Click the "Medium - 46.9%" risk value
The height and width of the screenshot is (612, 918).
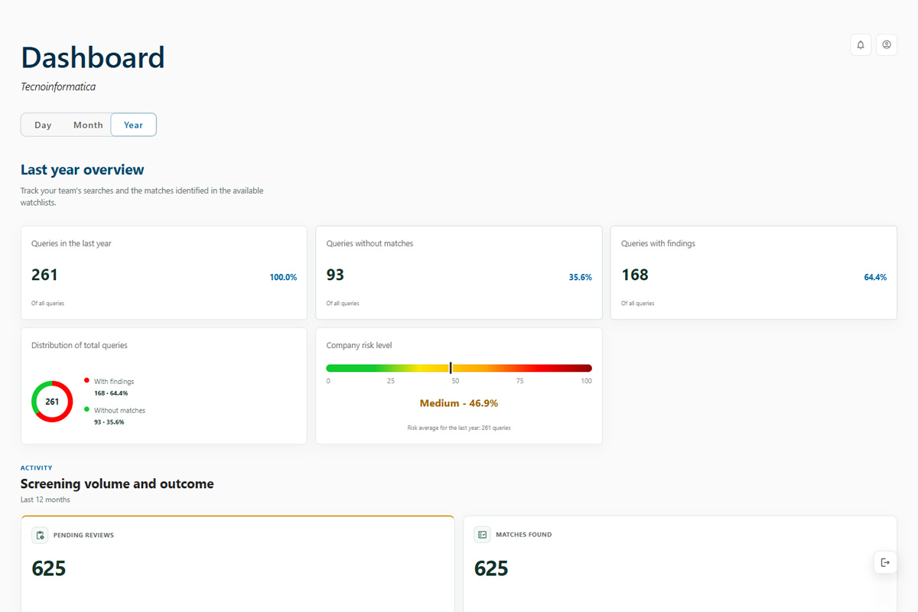(459, 403)
